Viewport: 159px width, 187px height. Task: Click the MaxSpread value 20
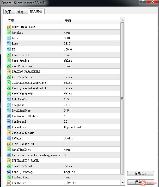[x=65, y=122]
